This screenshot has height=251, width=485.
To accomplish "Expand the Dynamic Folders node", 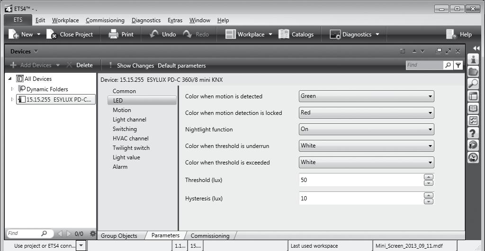I will click(12, 89).
